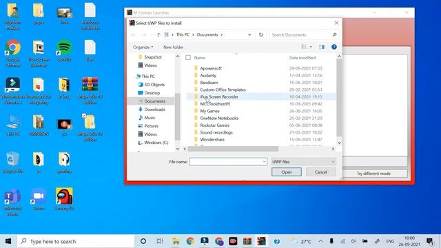The width and height of the screenshot is (441, 248).
Task: Click the Type here to search box
Action: tap(76, 241)
